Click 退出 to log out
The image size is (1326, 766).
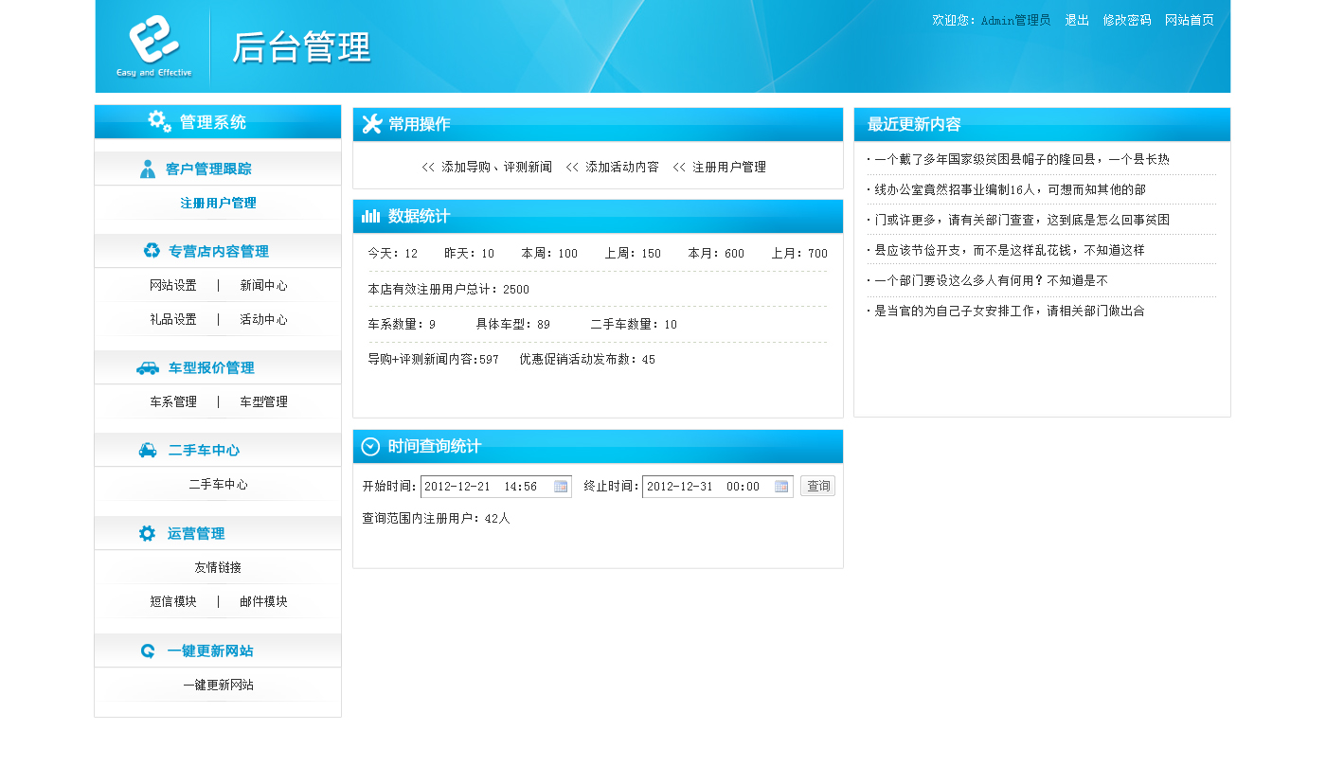(1077, 20)
